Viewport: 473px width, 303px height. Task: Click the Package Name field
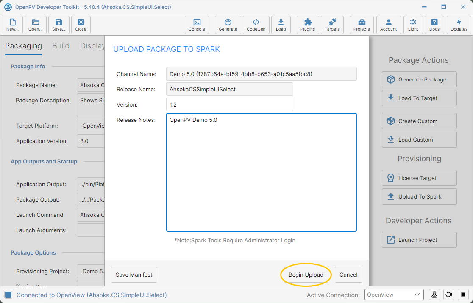[91, 85]
